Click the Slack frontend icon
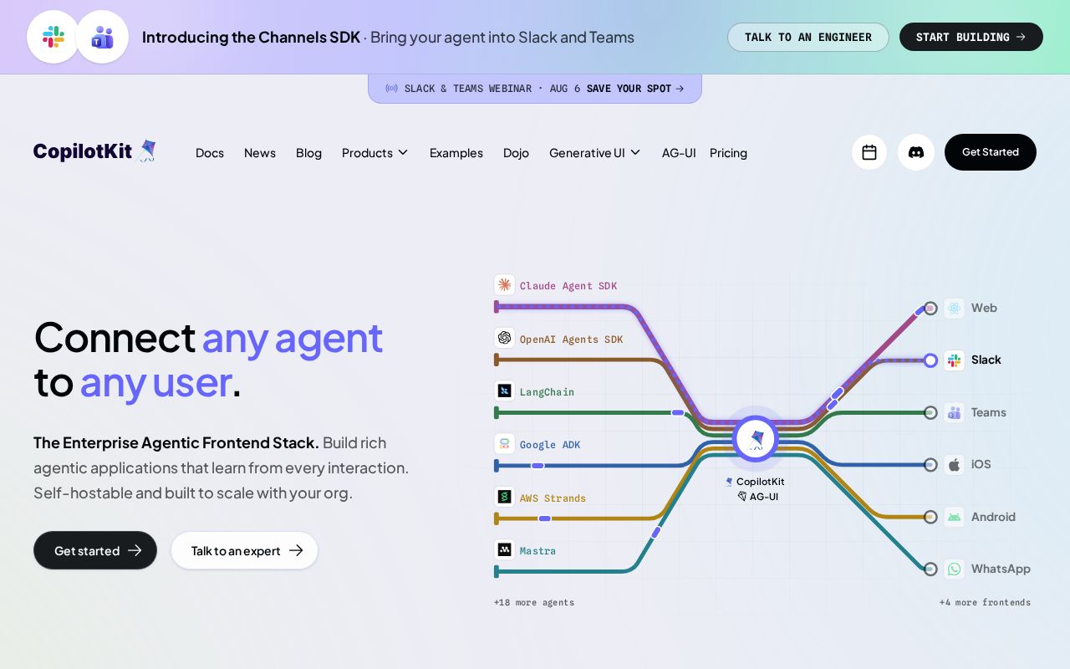Image resolution: width=1070 pixels, height=669 pixels. click(954, 360)
